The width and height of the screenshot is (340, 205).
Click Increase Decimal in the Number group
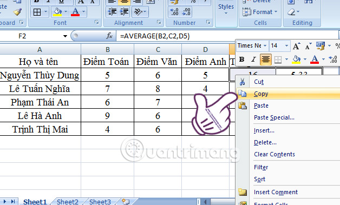(174, 12)
